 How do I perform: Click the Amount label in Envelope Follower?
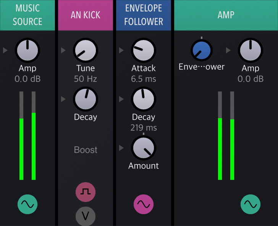click(x=144, y=166)
